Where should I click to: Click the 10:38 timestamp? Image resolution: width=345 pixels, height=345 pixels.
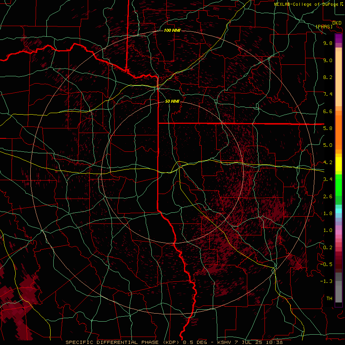coord(274,342)
